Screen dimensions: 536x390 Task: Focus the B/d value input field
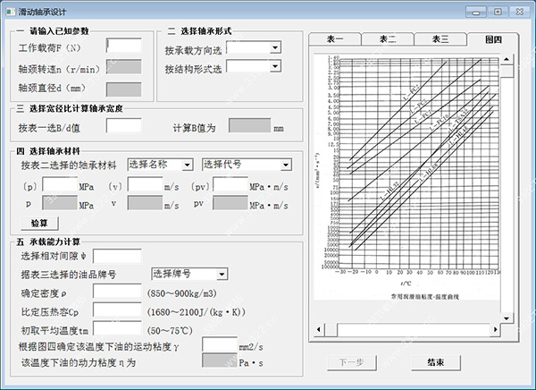point(124,125)
